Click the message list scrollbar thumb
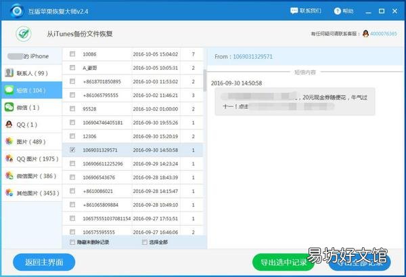Screen dimensions: 406x277 coord(205,81)
